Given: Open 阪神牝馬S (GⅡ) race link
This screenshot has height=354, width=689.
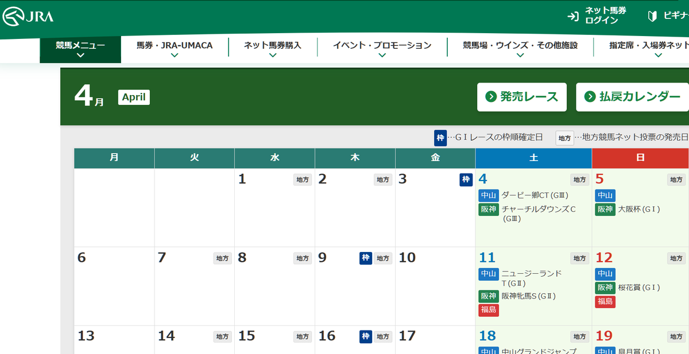Looking at the screenshot, I should [529, 296].
